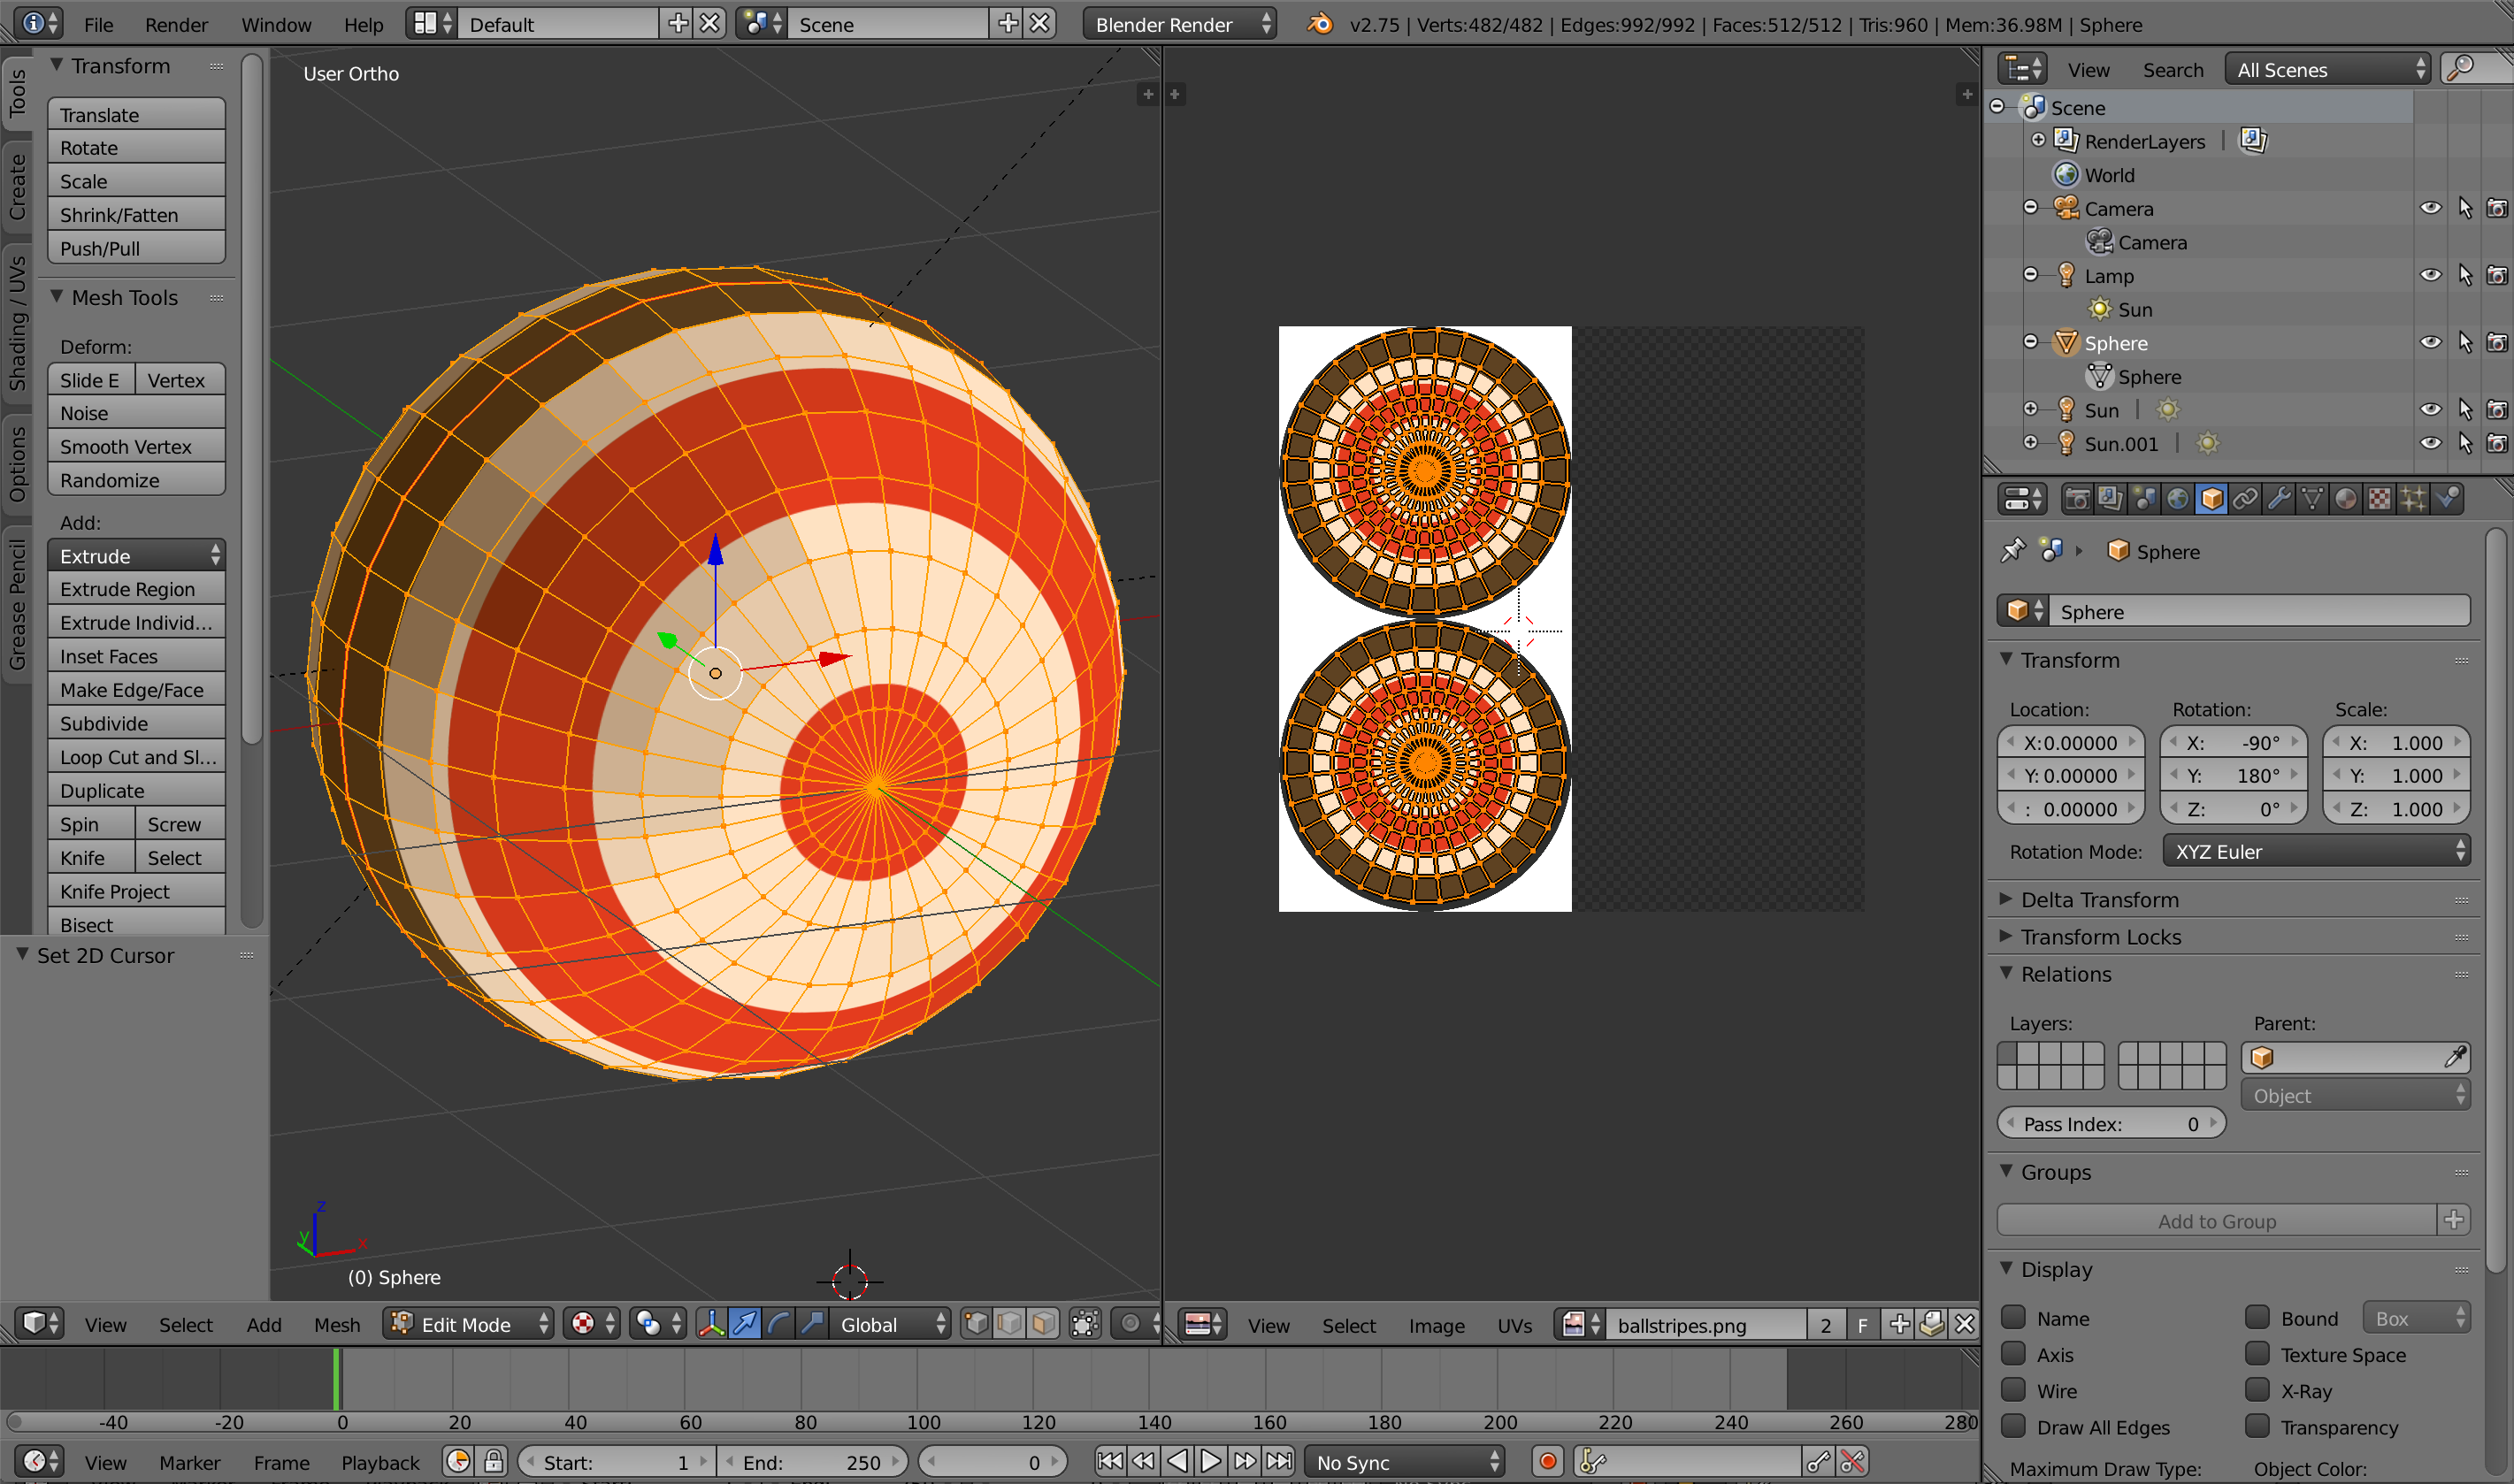Screen dimensions: 2514x1484
Task: Open the UVs menu in image editor
Action: [x=1514, y=1325]
